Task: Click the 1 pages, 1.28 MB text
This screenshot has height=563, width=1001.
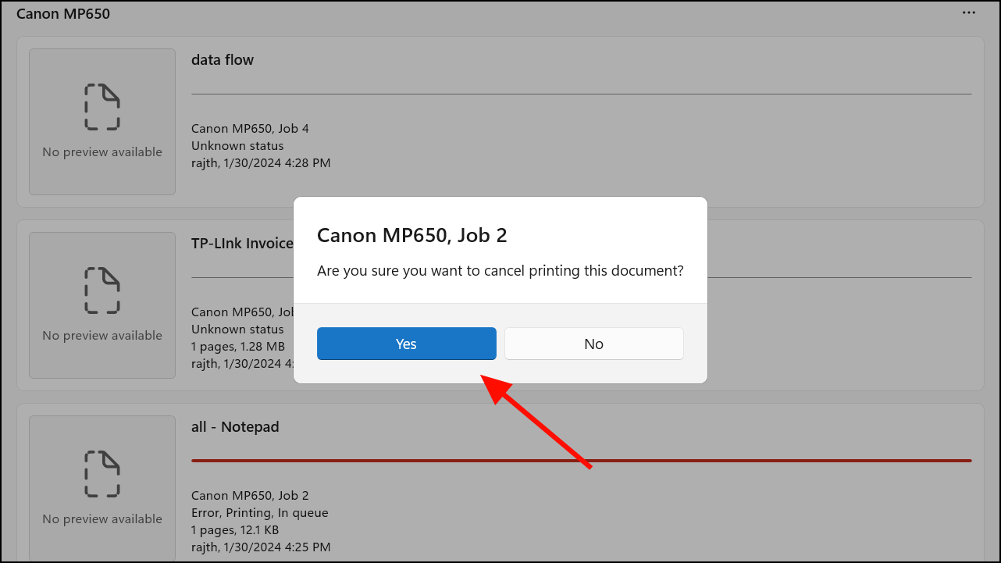Action: point(238,346)
